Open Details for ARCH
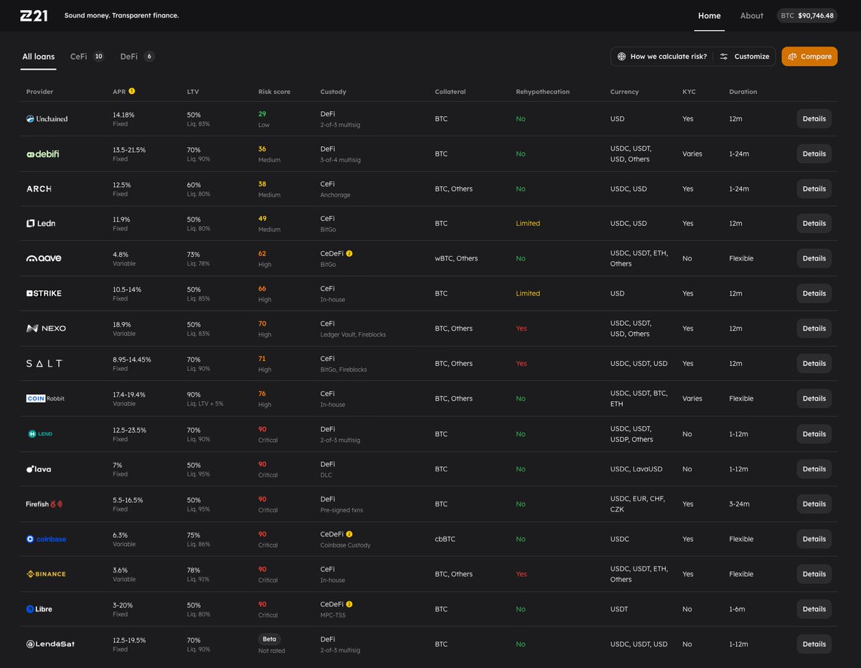The width and height of the screenshot is (861, 668). (814, 189)
